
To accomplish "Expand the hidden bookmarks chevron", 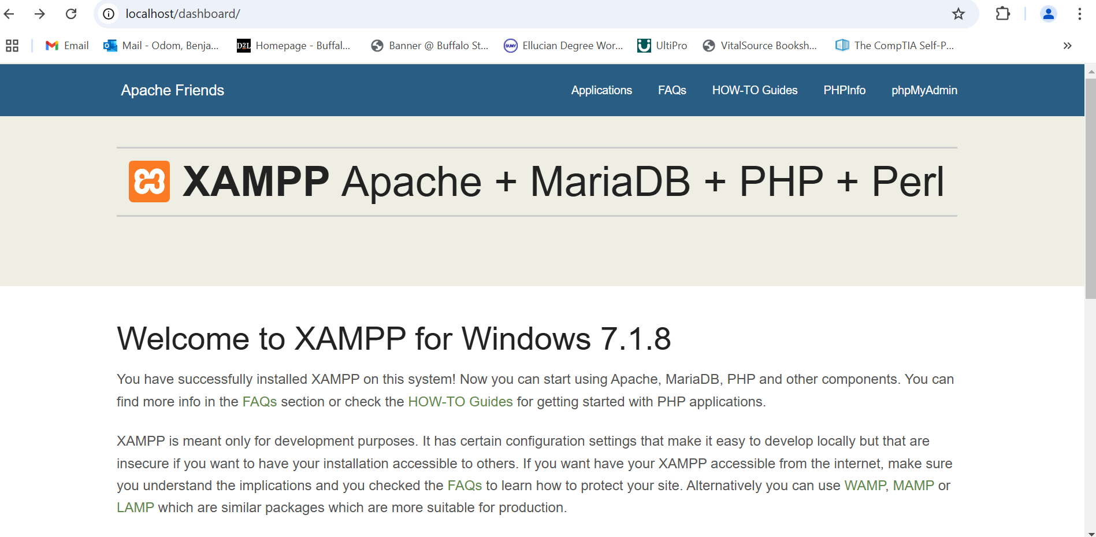I will pos(1067,46).
